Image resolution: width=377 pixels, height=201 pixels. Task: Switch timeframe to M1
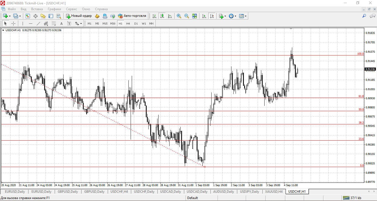(x=89, y=23)
